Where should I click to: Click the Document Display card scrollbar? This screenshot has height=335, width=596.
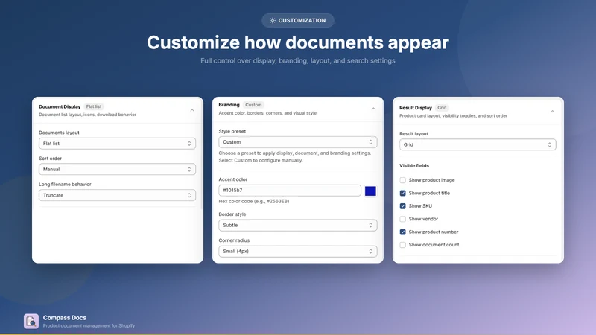tap(201, 165)
